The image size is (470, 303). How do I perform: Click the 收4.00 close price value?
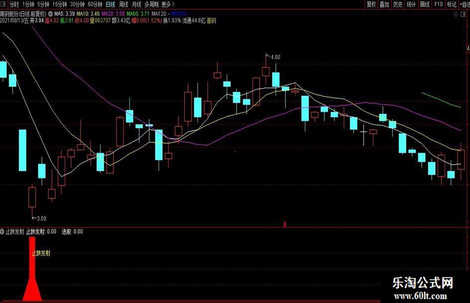[82, 21]
